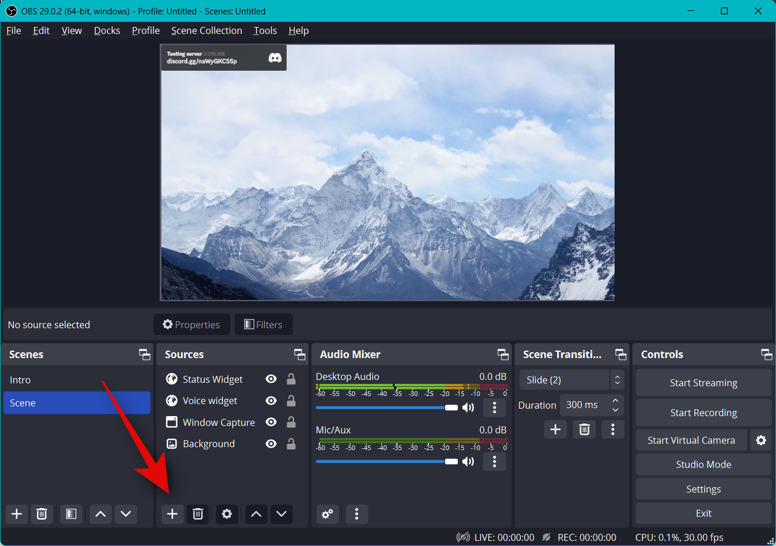This screenshot has width=776, height=546.
Task: Remove selected source with trash icon
Action: tap(198, 514)
